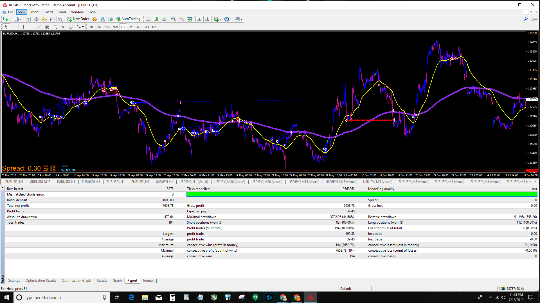Open the toolbar search magnifier
The height and width of the screenshot is (303, 540).
tap(526, 19)
